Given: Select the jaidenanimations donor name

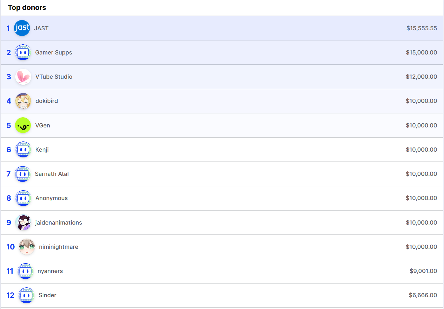Looking at the screenshot, I should coord(59,223).
